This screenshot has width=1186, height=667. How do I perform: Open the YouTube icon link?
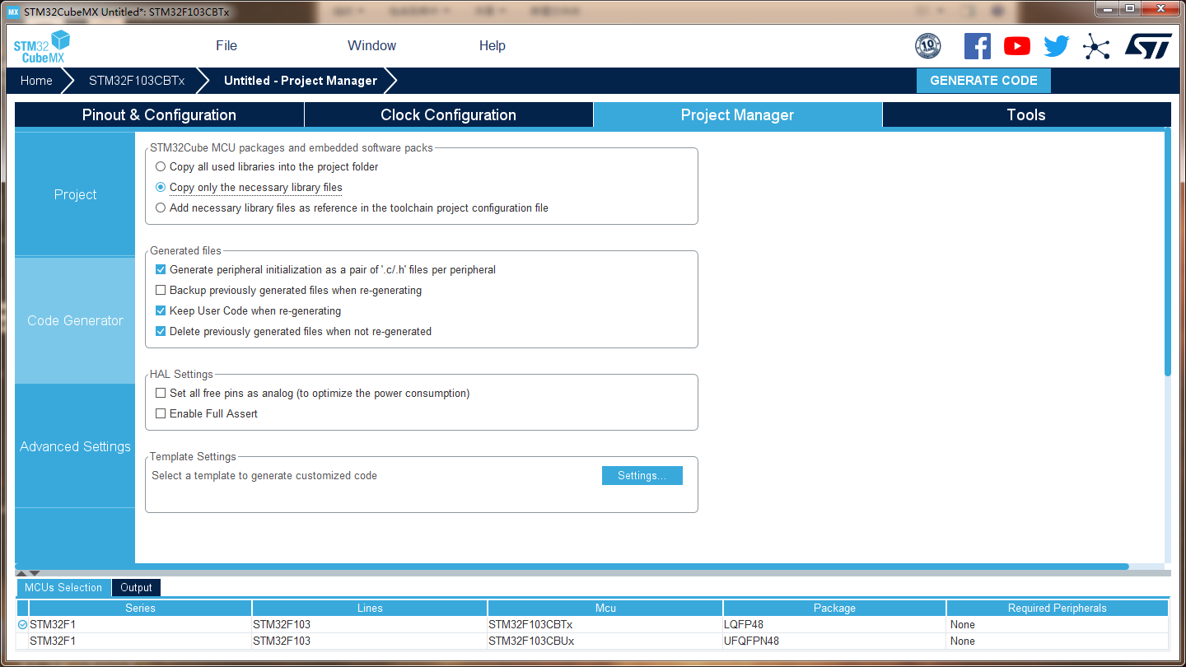[1017, 46]
